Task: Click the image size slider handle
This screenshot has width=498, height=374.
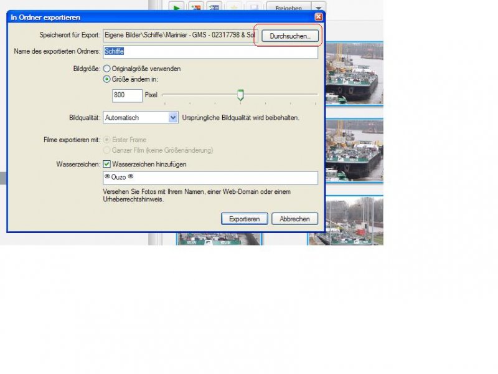Action: click(240, 95)
